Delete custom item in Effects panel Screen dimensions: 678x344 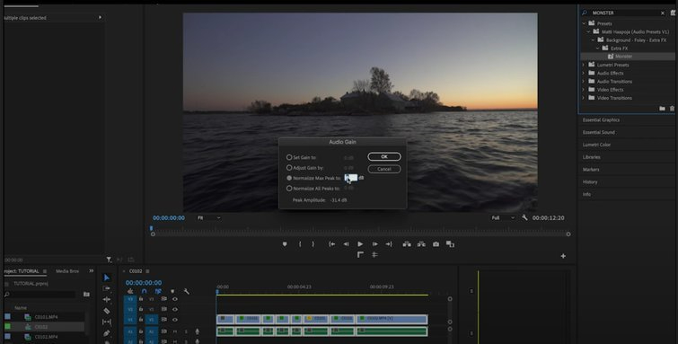point(672,109)
